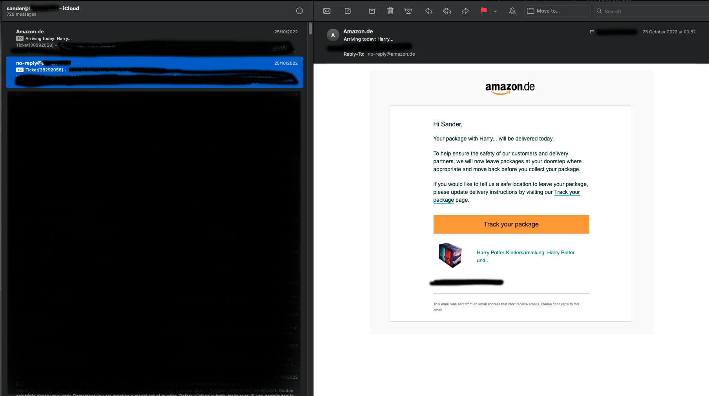Mute the conversation with the bell icon

pyautogui.click(x=512, y=11)
